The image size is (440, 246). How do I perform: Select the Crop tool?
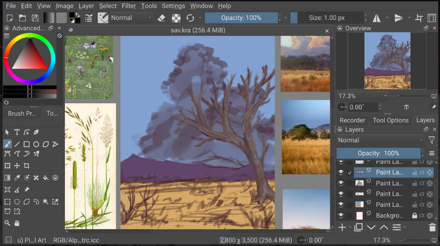click(x=26, y=166)
